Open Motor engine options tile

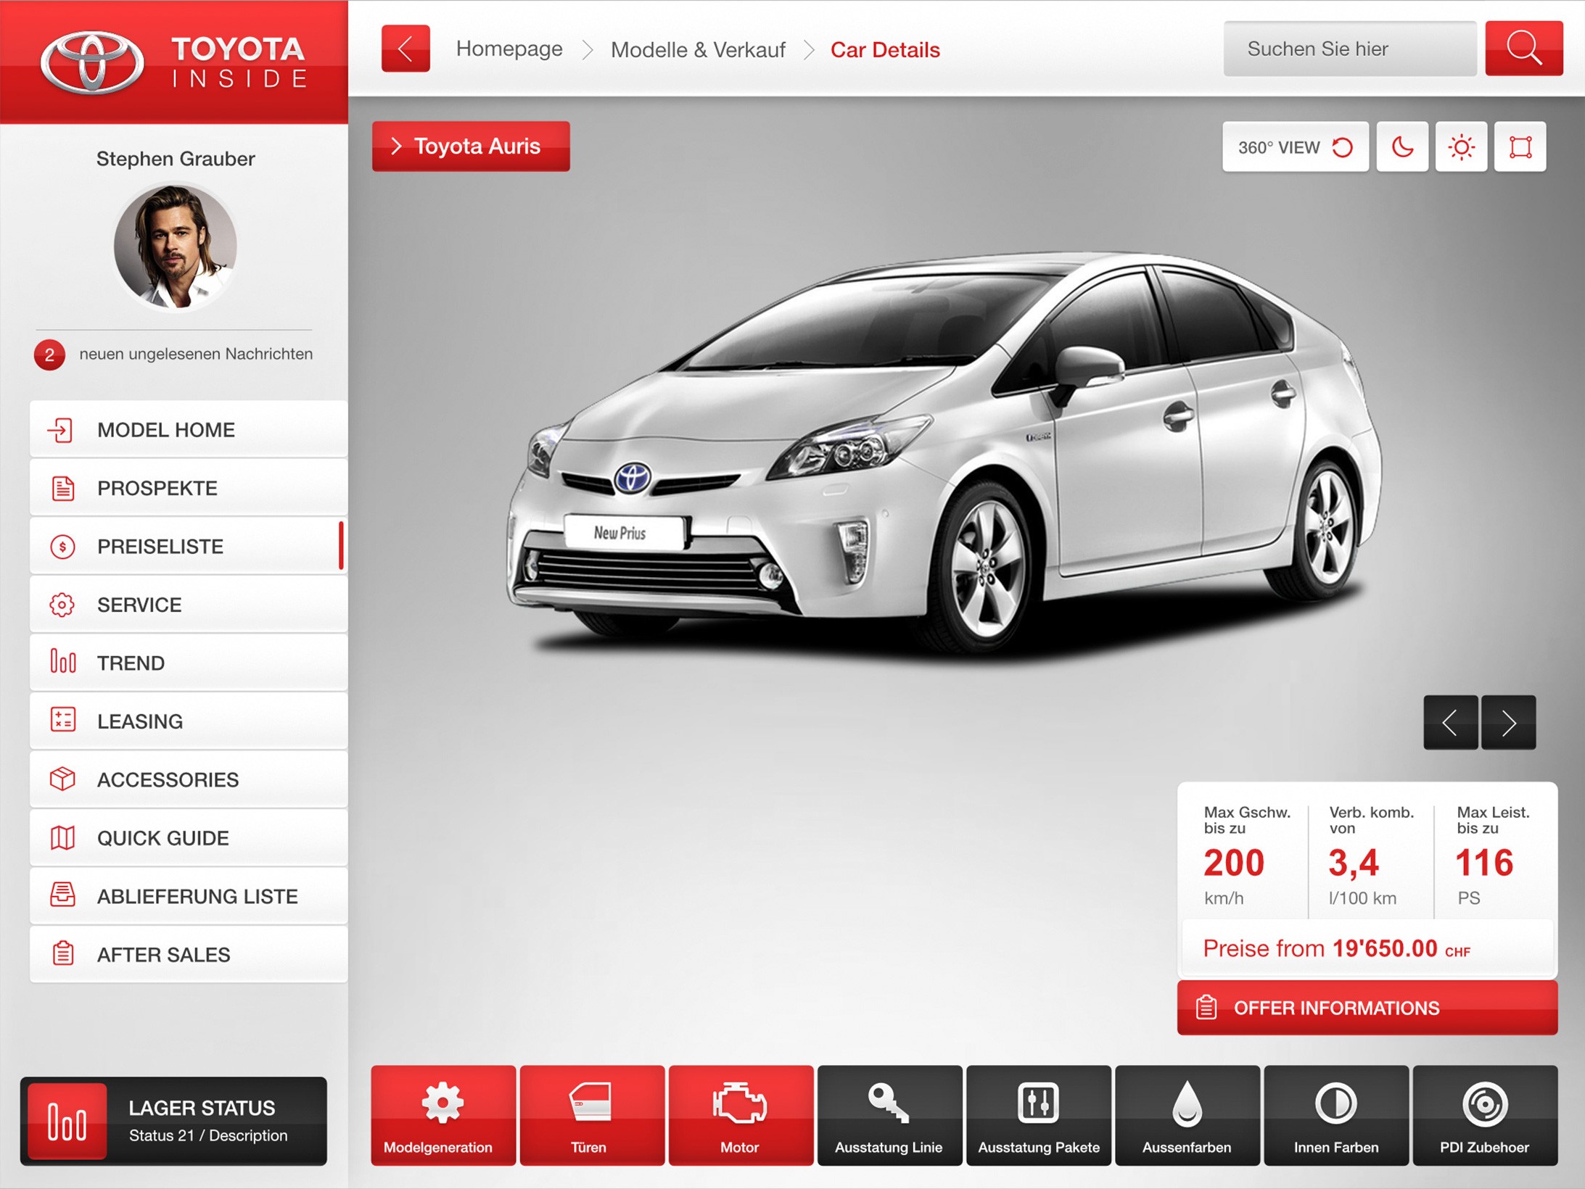click(740, 1115)
